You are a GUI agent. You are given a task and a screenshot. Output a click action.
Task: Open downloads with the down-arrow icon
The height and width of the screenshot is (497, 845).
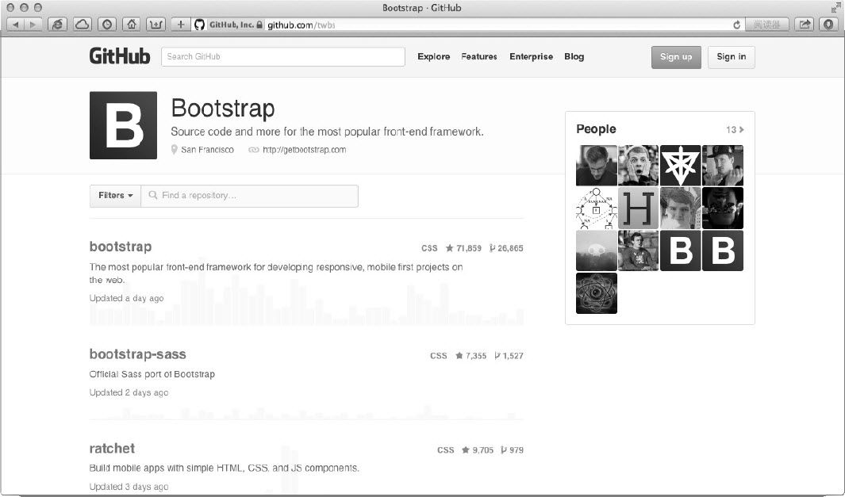coord(829,25)
